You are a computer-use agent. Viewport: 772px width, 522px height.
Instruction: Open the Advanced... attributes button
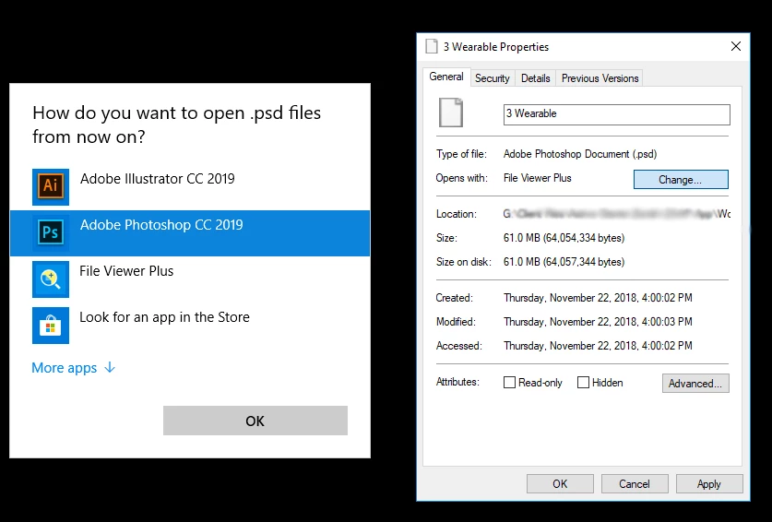[695, 384]
